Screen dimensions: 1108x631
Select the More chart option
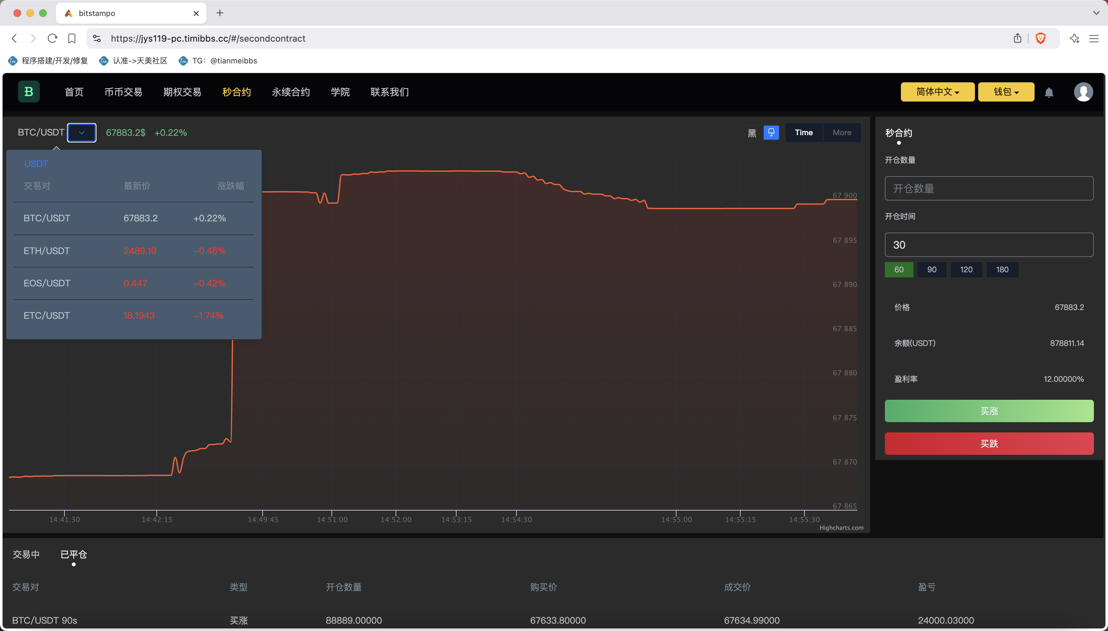pyautogui.click(x=842, y=133)
